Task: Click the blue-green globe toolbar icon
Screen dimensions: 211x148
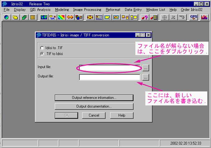Action: click(7, 17)
